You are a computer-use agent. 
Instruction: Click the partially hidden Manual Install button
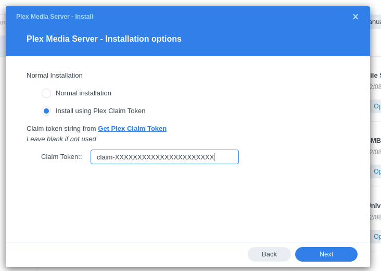375,22
